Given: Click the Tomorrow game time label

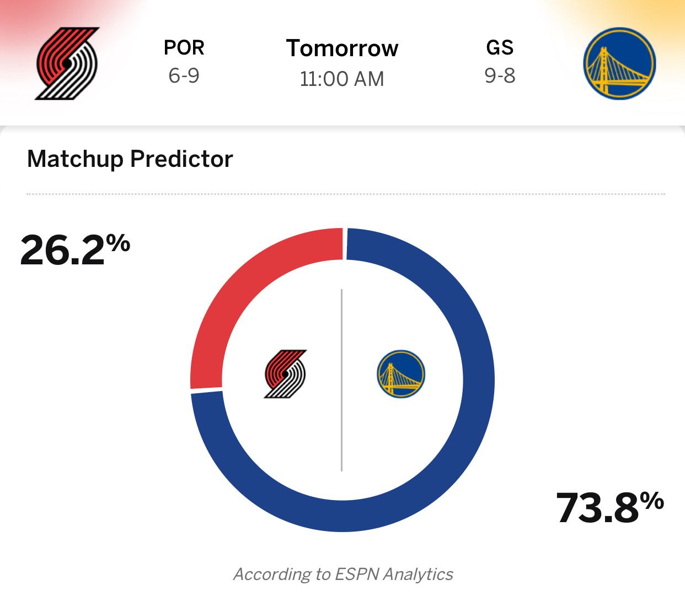Looking at the screenshot, I should [x=342, y=49].
